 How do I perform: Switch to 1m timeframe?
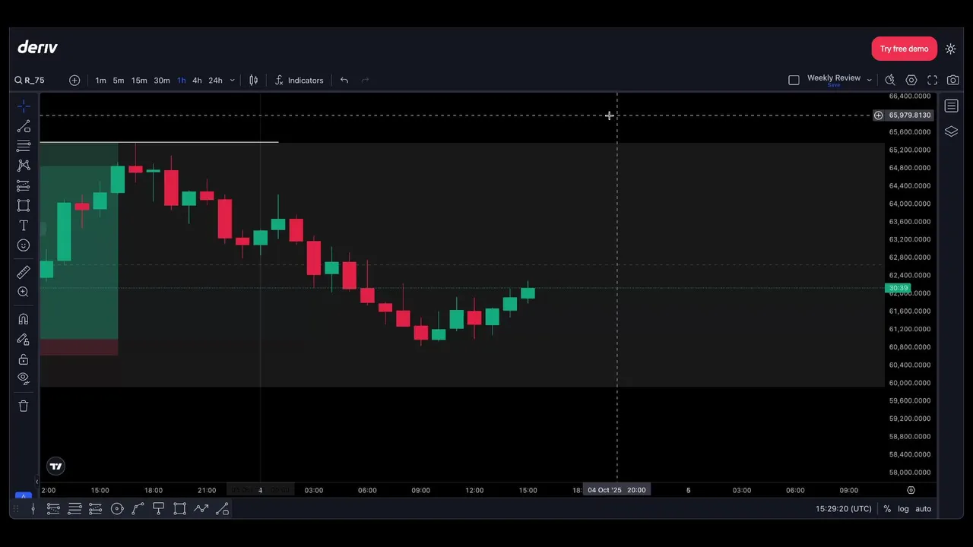click(100, 81)
